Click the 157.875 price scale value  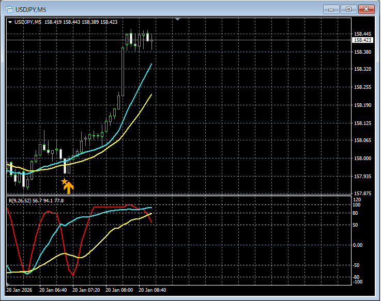[x=362, y=193]
